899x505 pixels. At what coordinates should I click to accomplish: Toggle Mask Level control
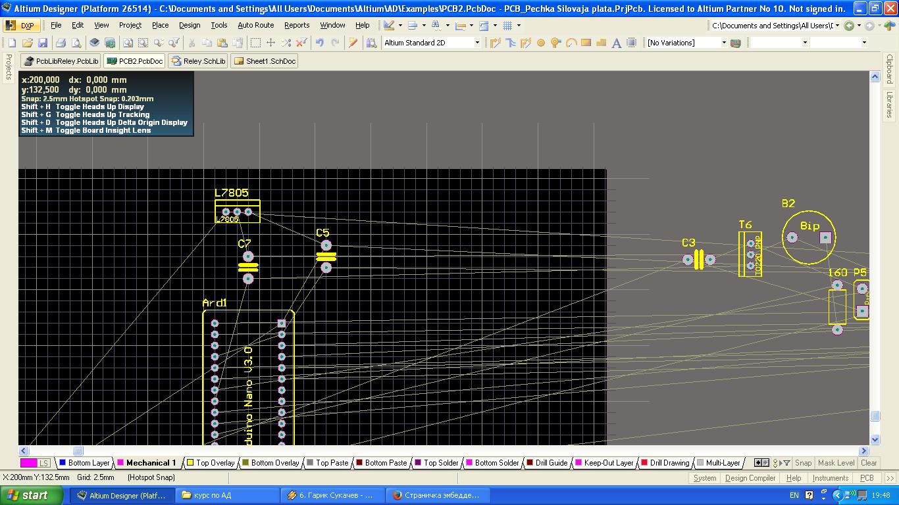click(836, 463)
